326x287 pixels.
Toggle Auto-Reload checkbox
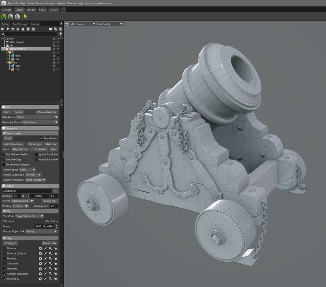pyautogui.click(x=41, y=138)
